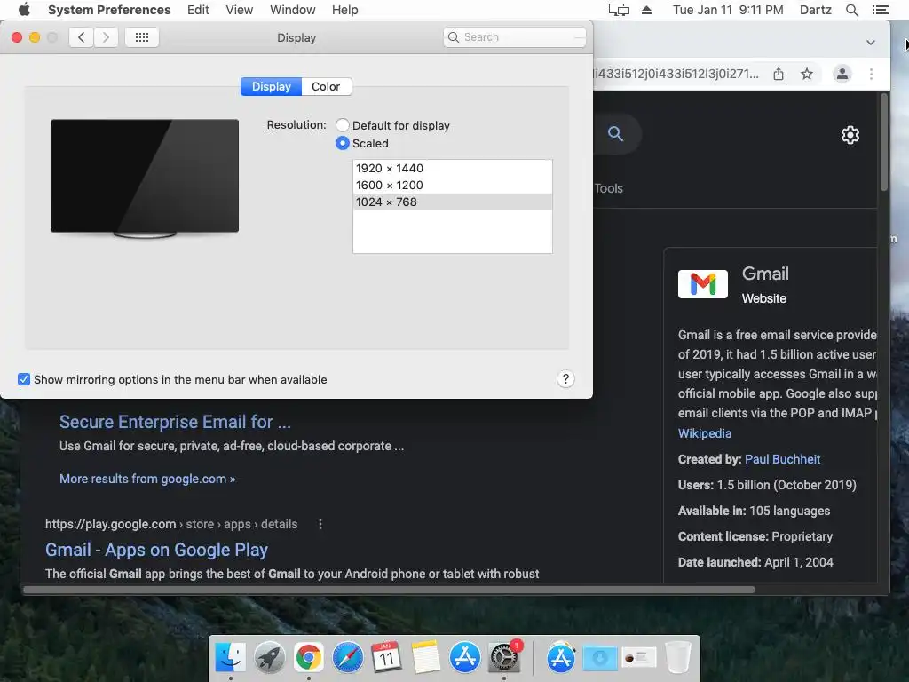Open Safari from the Dock
Viewport: 909px width, 682px height.
[347, 657]
